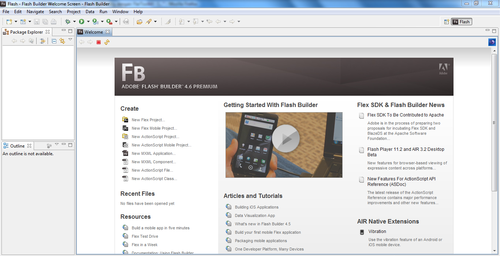The height and width of the screenshot is (256, 500).
Task: Open the Navigate menu
Action: tap(35, 12)
